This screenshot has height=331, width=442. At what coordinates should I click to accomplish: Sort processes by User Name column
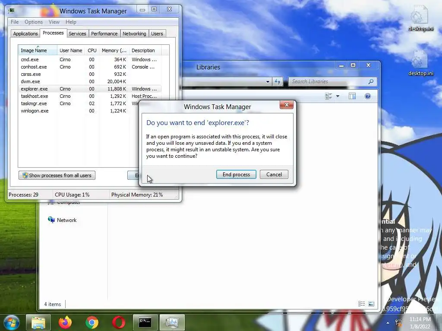pos(71,50)
